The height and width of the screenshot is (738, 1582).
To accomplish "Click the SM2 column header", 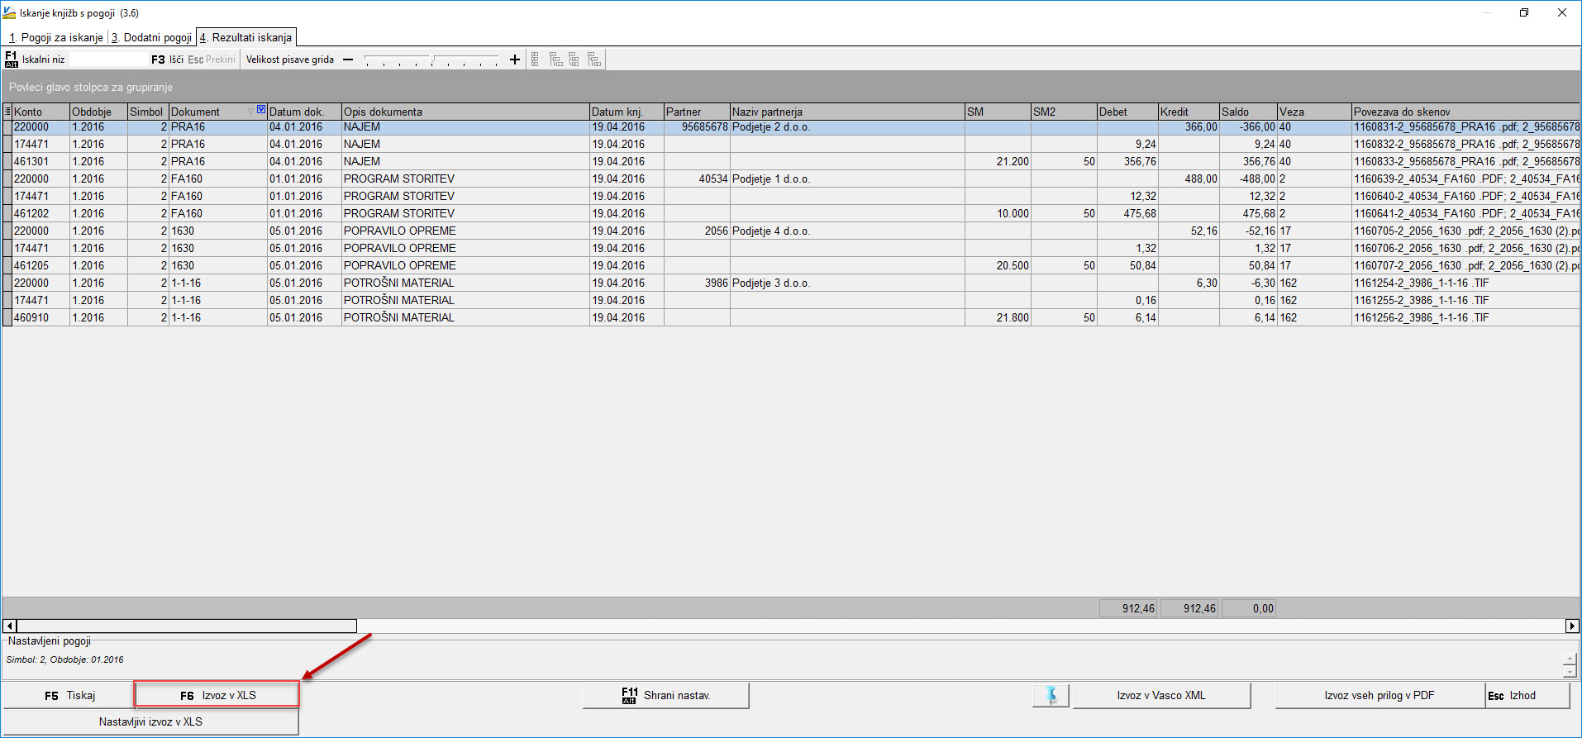I will [x=1064, y=112].
